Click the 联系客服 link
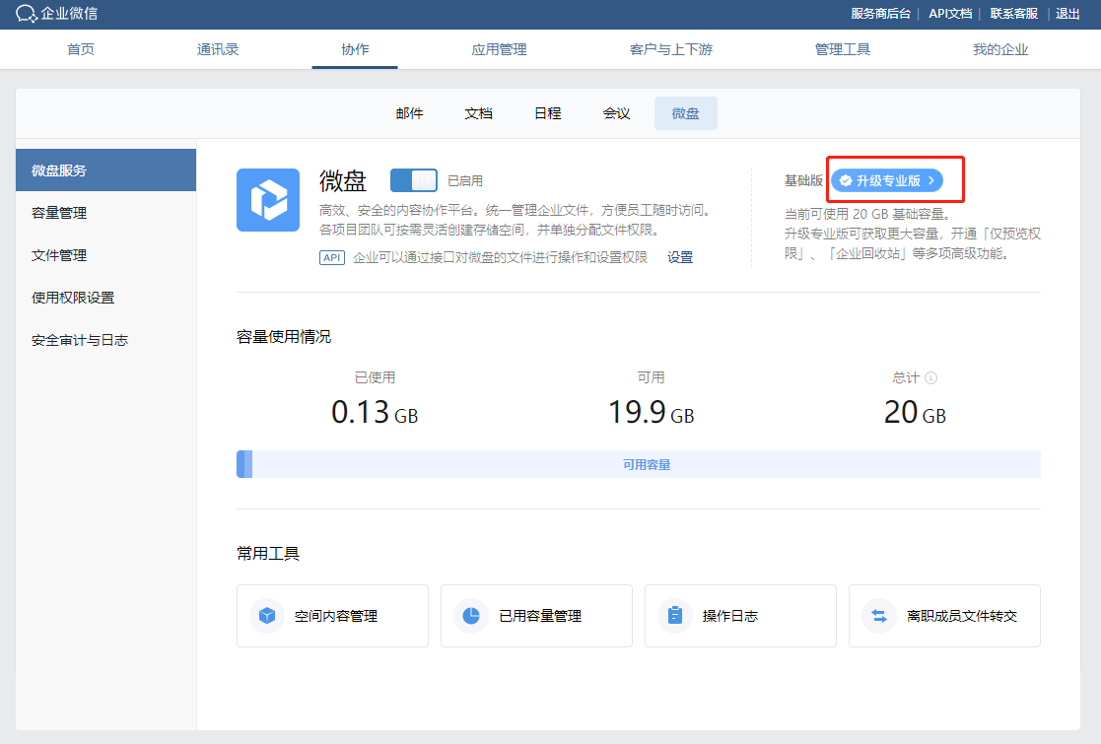The width and height of the screenshot is (1101, 744). point(1014,14)
